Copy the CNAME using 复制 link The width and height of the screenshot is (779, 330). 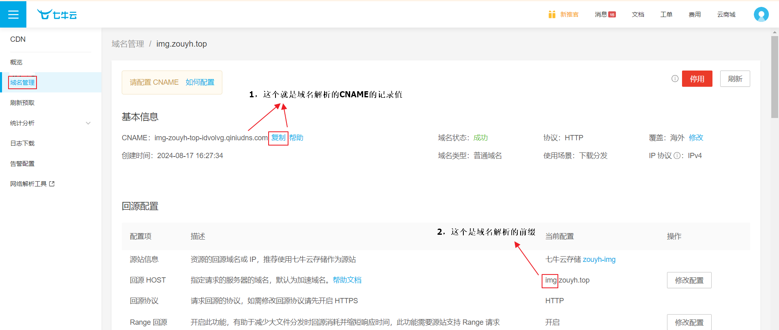278,138
